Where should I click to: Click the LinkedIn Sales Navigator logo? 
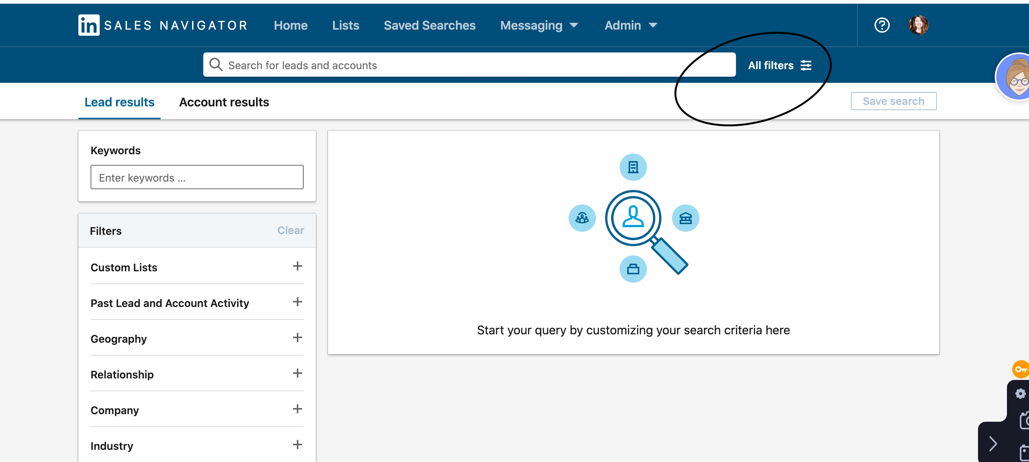[163, 25]
